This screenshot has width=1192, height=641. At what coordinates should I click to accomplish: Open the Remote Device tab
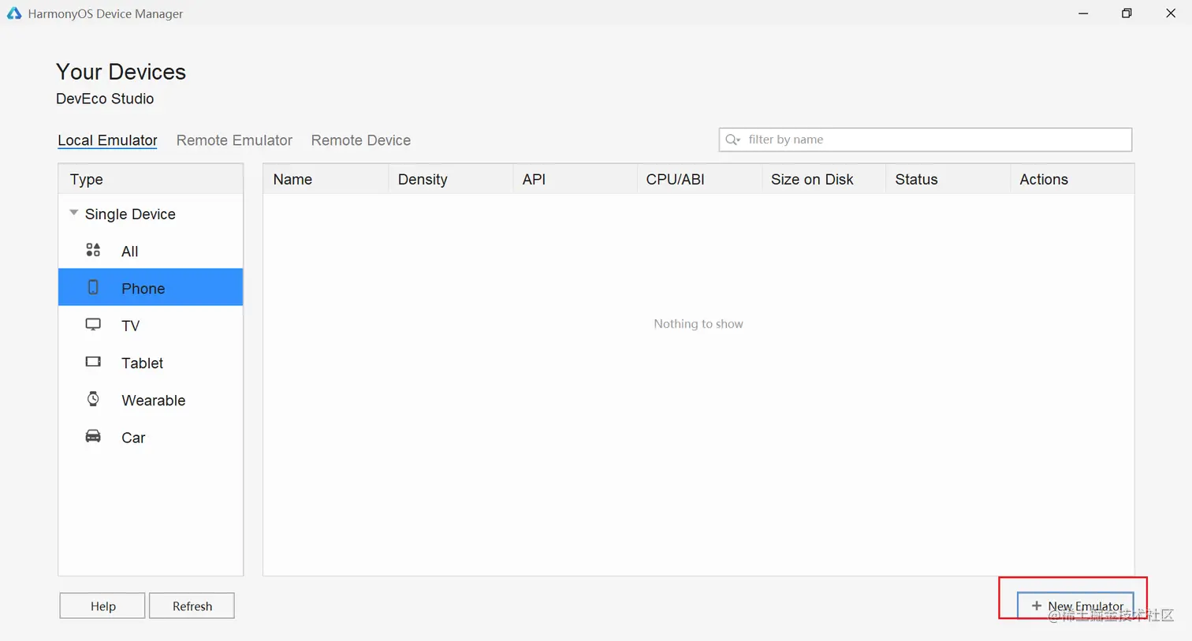[361, 140]
